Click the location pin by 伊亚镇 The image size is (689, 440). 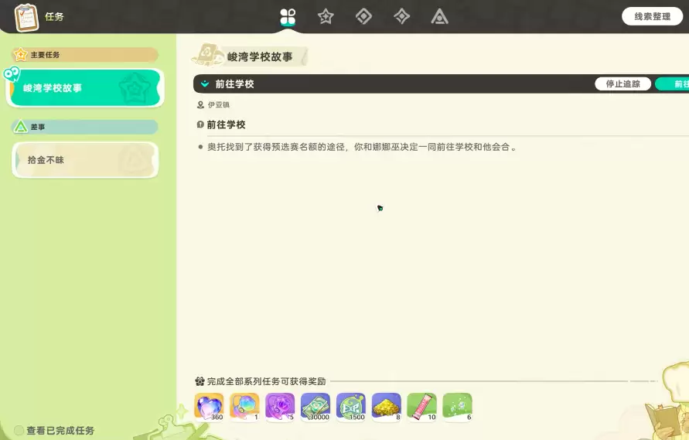[x=200, y=104]
